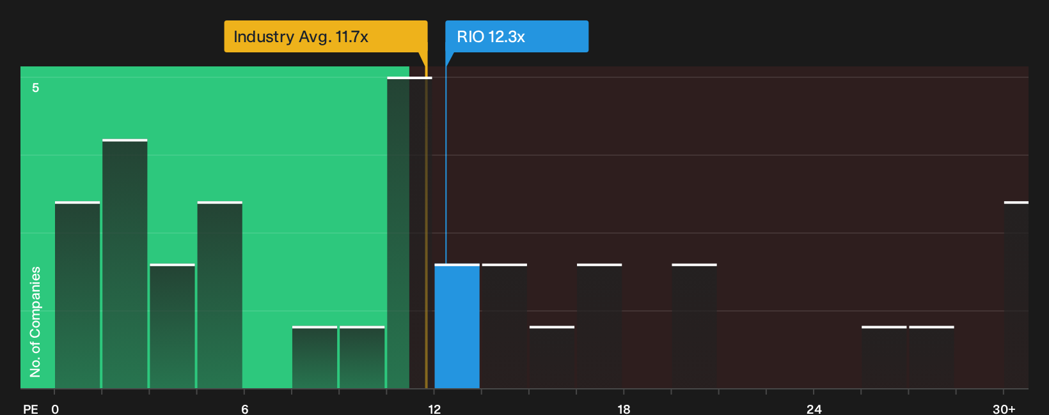
Task: Click the PE axis label
Action: coord(30,409)
